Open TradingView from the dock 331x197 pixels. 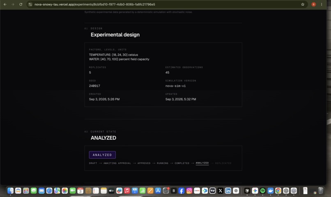pos(213,191)
